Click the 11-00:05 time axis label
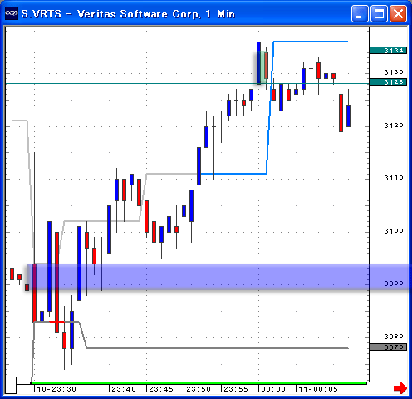 pos(318,389)
